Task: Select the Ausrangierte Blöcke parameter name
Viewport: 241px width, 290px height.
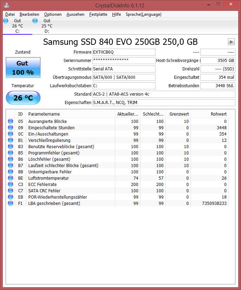Action: pyautogui.click(x=48, y=121)
